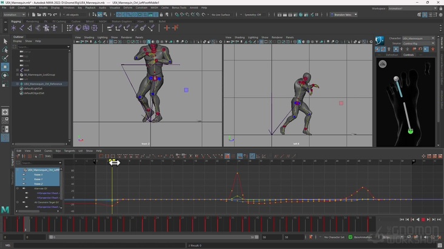Open Tangents menu in Graph Editor

[x=69, y=150]
